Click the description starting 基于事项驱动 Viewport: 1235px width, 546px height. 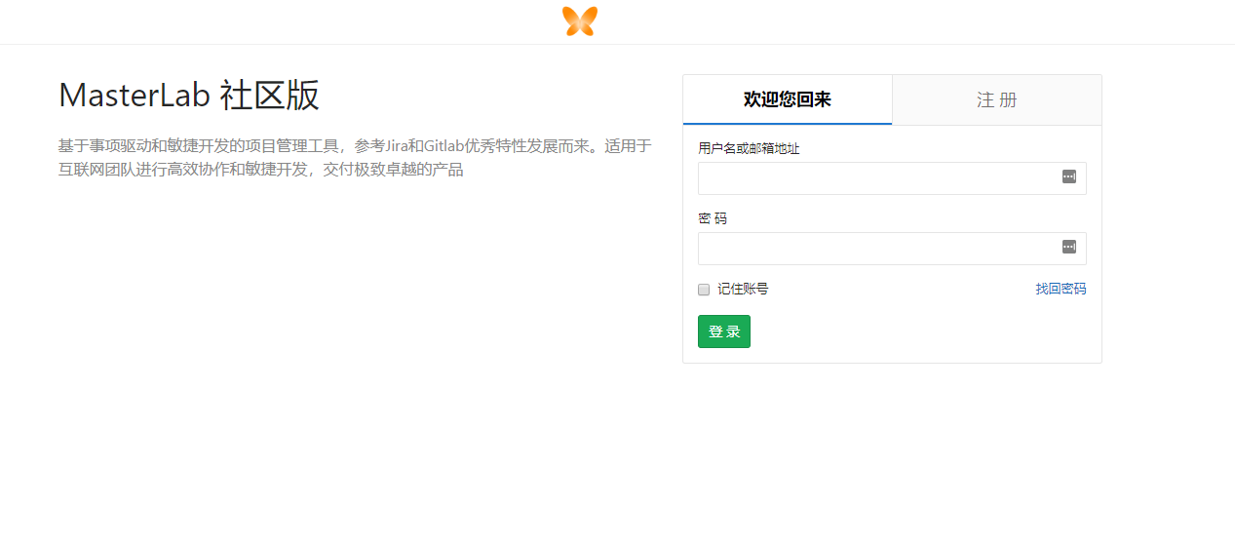pyautogui.click(x=355, y=158)
